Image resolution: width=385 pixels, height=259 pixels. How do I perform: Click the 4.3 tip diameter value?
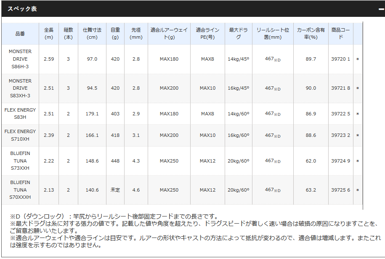tap(136, 161)
